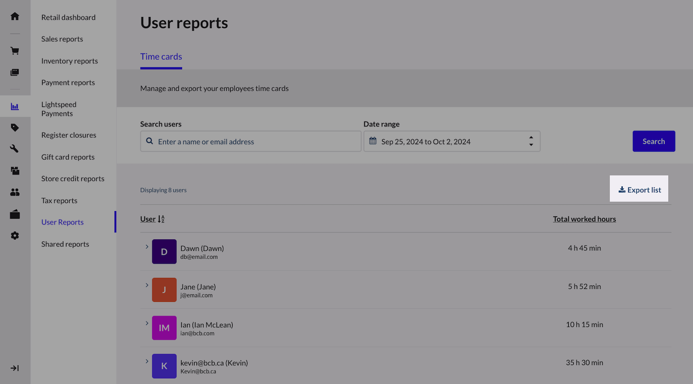Screen dimensions: 693x384
Task: Open the settings gear icon
Action: coord(15,236)
